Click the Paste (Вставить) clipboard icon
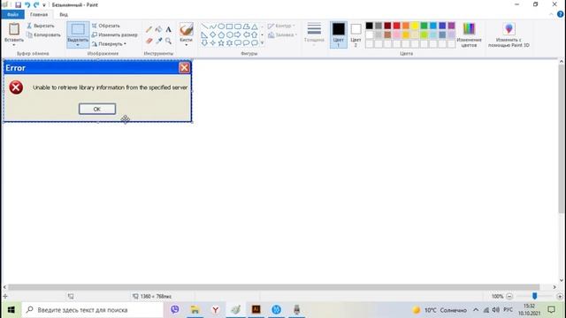This screenshot has width=566, height=318. tap(14, 29)
